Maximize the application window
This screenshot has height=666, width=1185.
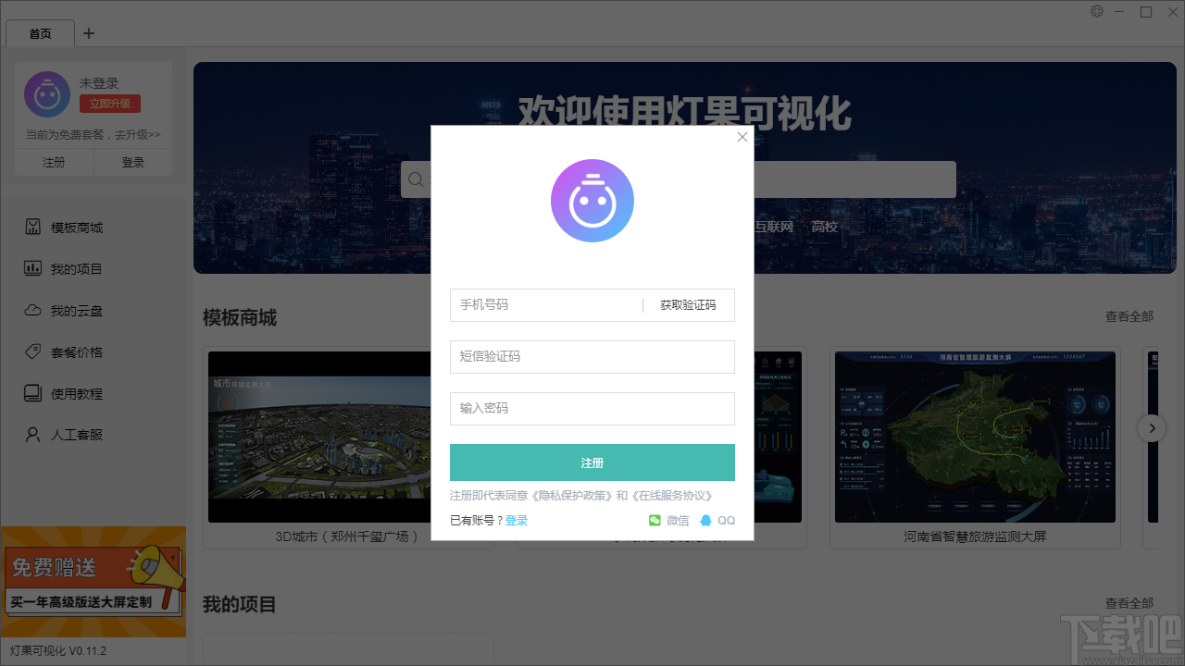pos(1146,11)
